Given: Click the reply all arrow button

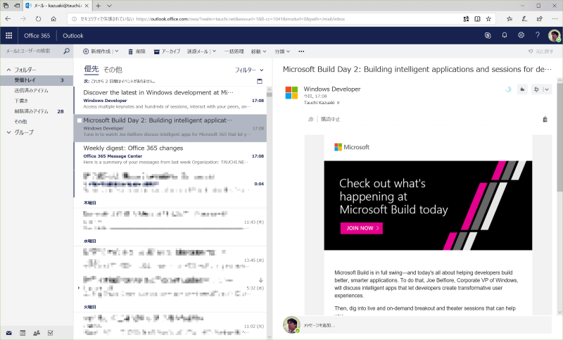Looking at the screenshot, I should (x=536, y=89).
